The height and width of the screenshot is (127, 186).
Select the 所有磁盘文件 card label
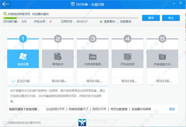162,64
